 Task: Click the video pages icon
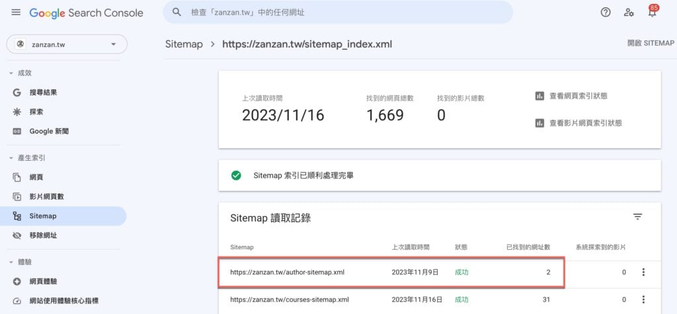coord(17,196)
